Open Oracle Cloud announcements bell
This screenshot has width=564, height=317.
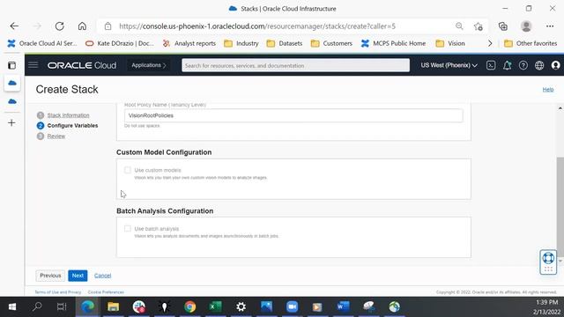click(508, 65)
